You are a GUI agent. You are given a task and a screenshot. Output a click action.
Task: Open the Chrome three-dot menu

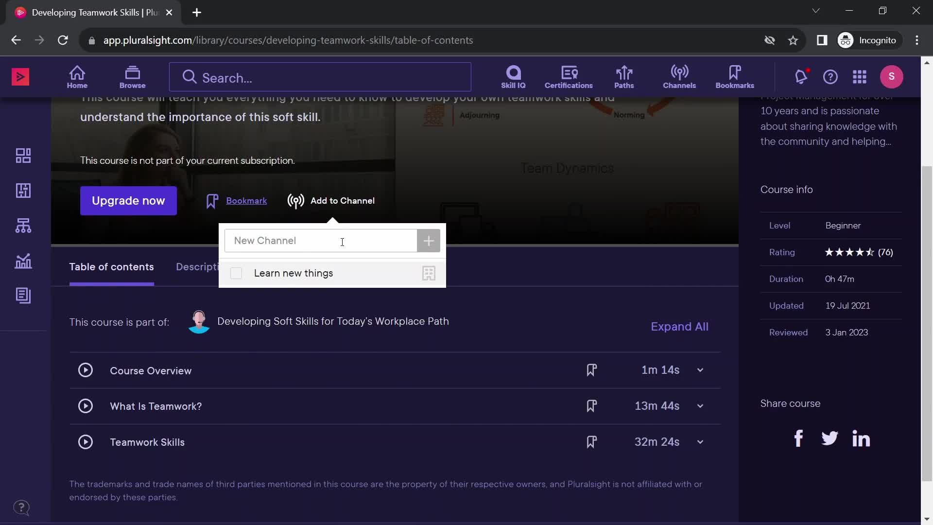pos(917,40)
